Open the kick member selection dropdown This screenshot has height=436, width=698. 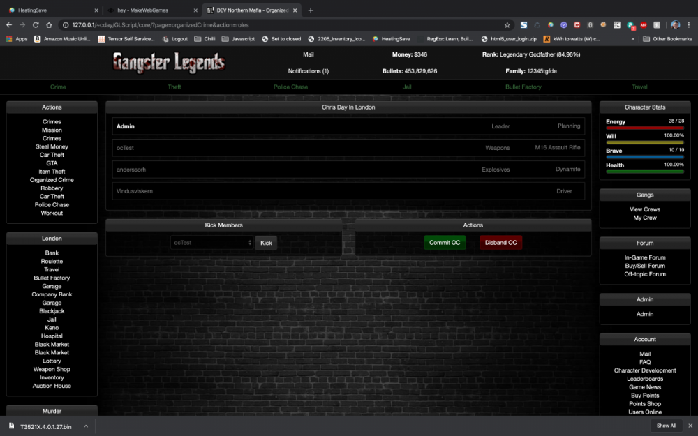[209, 242]
